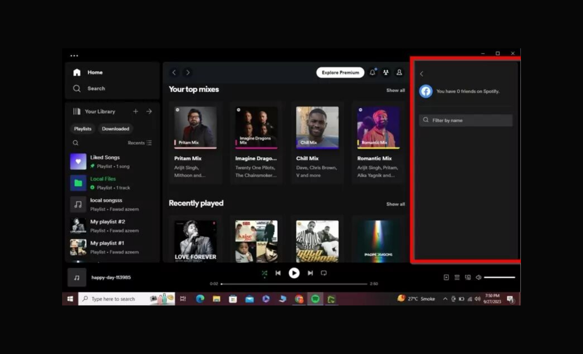Open Mail app from taskbar
The height and width of the screenshot is (354, 583).
coord(250,299)
